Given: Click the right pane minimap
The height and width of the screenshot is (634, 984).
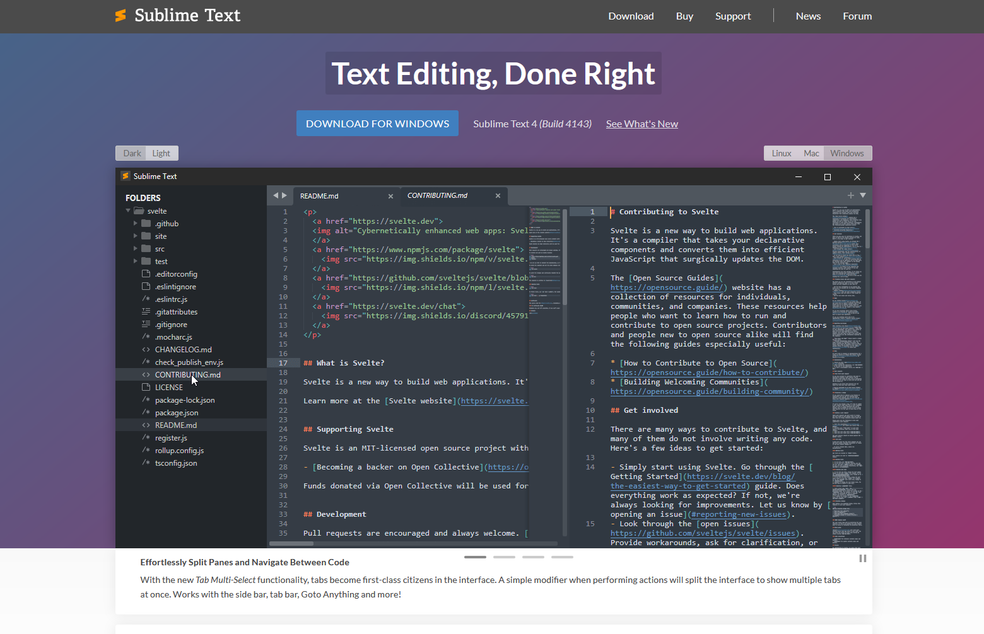Looking at the screenshot, I should click(x=846, y=376).
